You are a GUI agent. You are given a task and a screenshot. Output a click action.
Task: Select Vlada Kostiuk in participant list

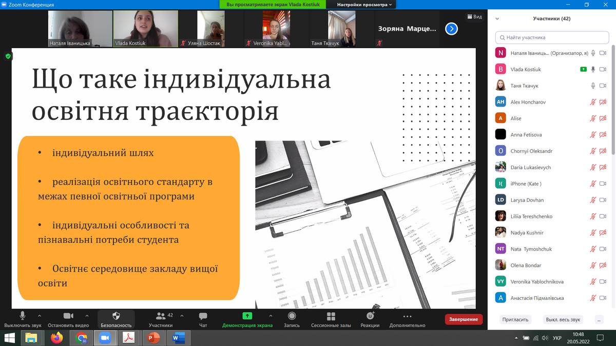526,69
